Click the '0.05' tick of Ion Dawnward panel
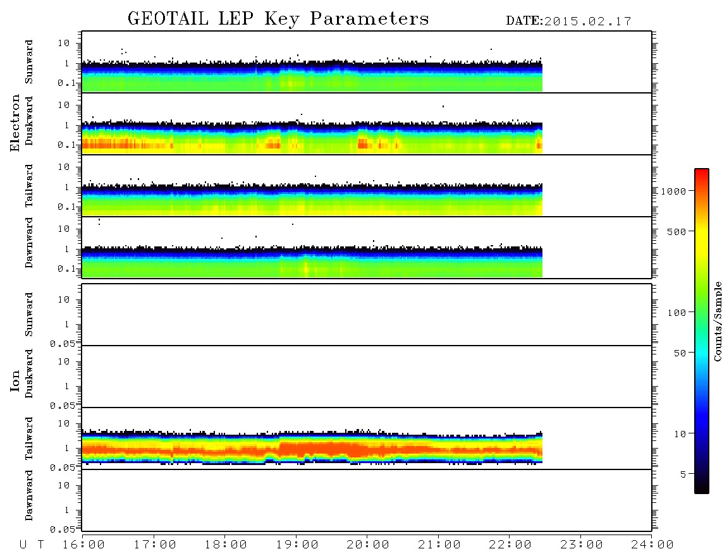The height and width of the screenshot is (556, 722). [x=62, y=529]
